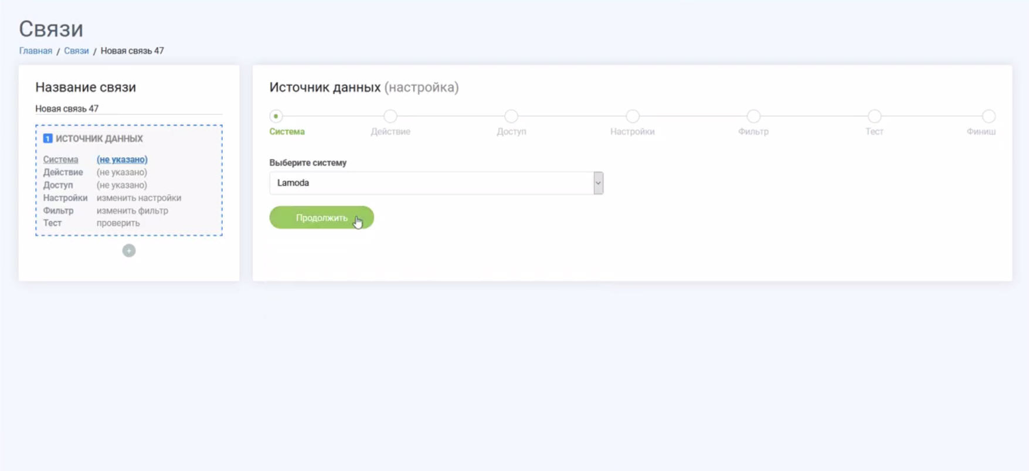Switch to the Тест step label

874,131
